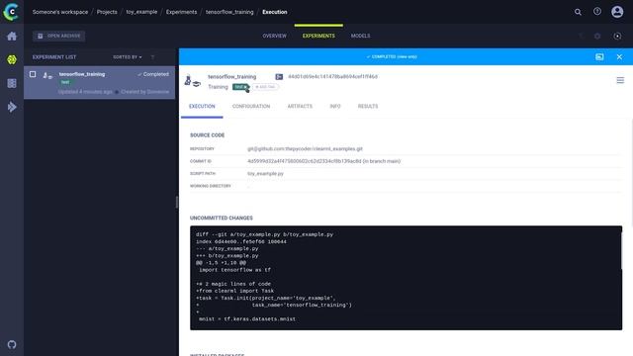This screenshot has height=356, width=633.
Task: Open the Datasets page from the sidebar
Action: click(x=12, y=83)
